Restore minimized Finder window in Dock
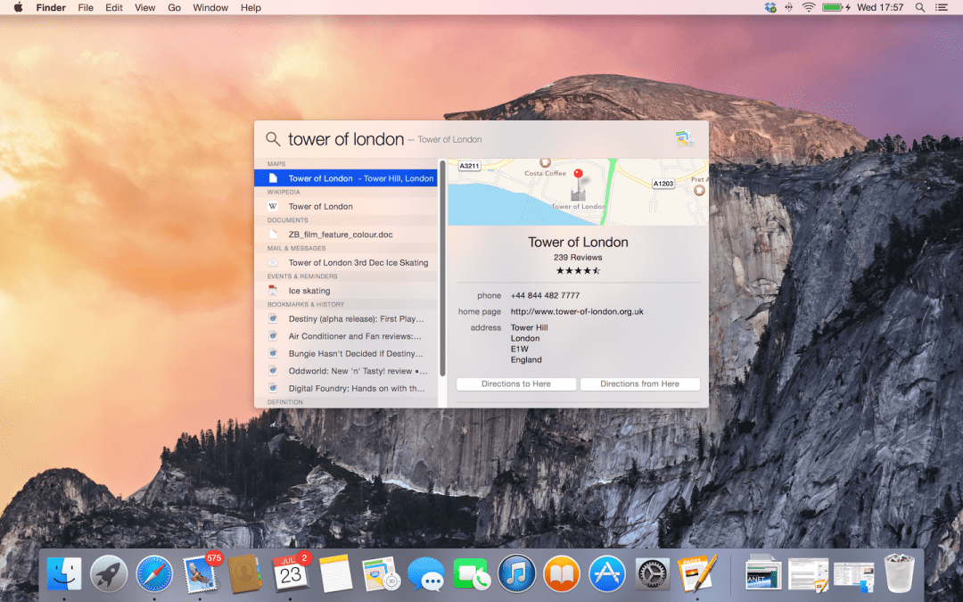 pos(853,575)
